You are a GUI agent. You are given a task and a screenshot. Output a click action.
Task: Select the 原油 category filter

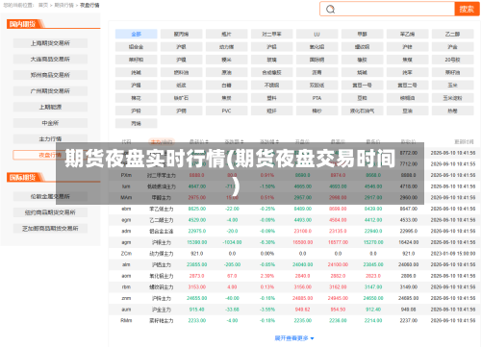tap(226, 72)
